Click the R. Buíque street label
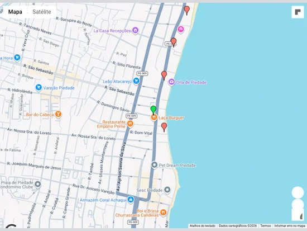The width and height of the screenshot is (307, 231). click(x=26, y=76)
